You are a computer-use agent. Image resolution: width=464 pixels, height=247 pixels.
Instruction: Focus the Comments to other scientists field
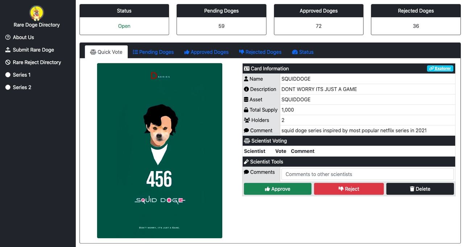(x=368, y=174)
